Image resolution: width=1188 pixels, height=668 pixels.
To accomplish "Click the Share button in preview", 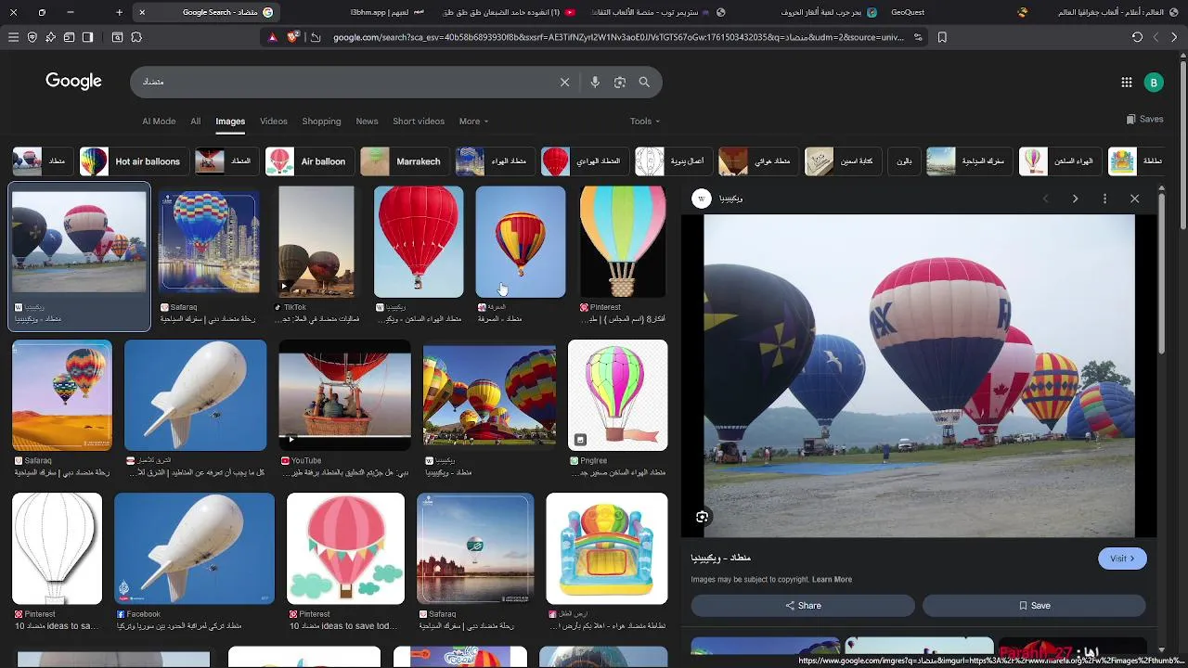I will tap(803, 606).
